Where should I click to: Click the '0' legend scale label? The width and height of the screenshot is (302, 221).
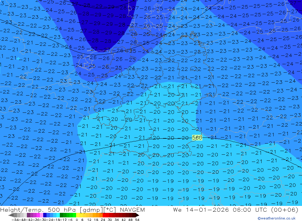coord(77,220)
